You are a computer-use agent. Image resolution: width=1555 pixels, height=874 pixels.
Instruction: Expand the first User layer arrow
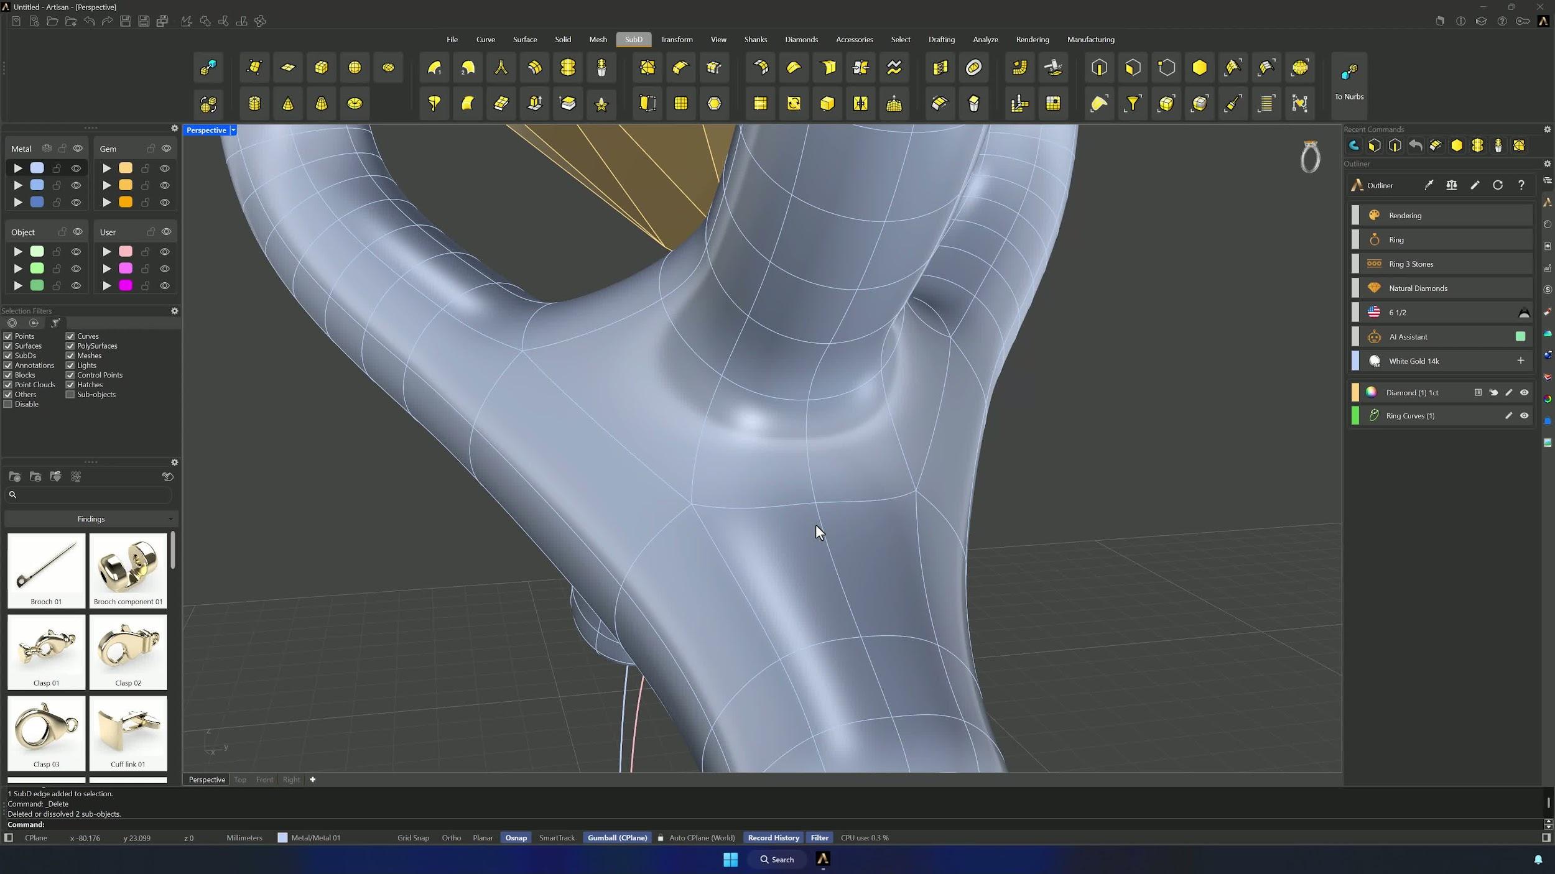click(107, 252)
